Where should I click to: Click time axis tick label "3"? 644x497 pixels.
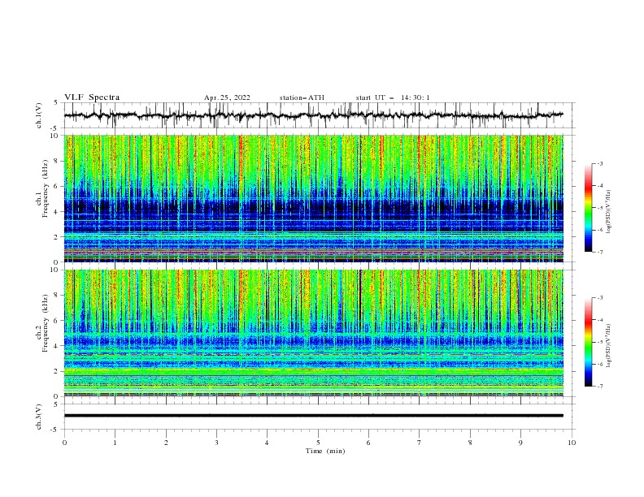tap(216, 443)
